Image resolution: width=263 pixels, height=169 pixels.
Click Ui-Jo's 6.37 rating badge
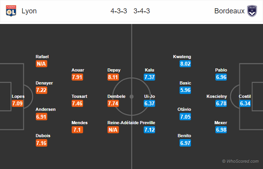[149, 103]
